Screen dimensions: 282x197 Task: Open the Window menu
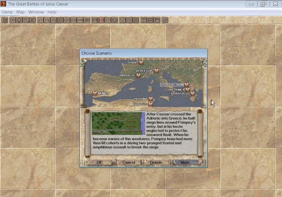[x=36, y=12]
